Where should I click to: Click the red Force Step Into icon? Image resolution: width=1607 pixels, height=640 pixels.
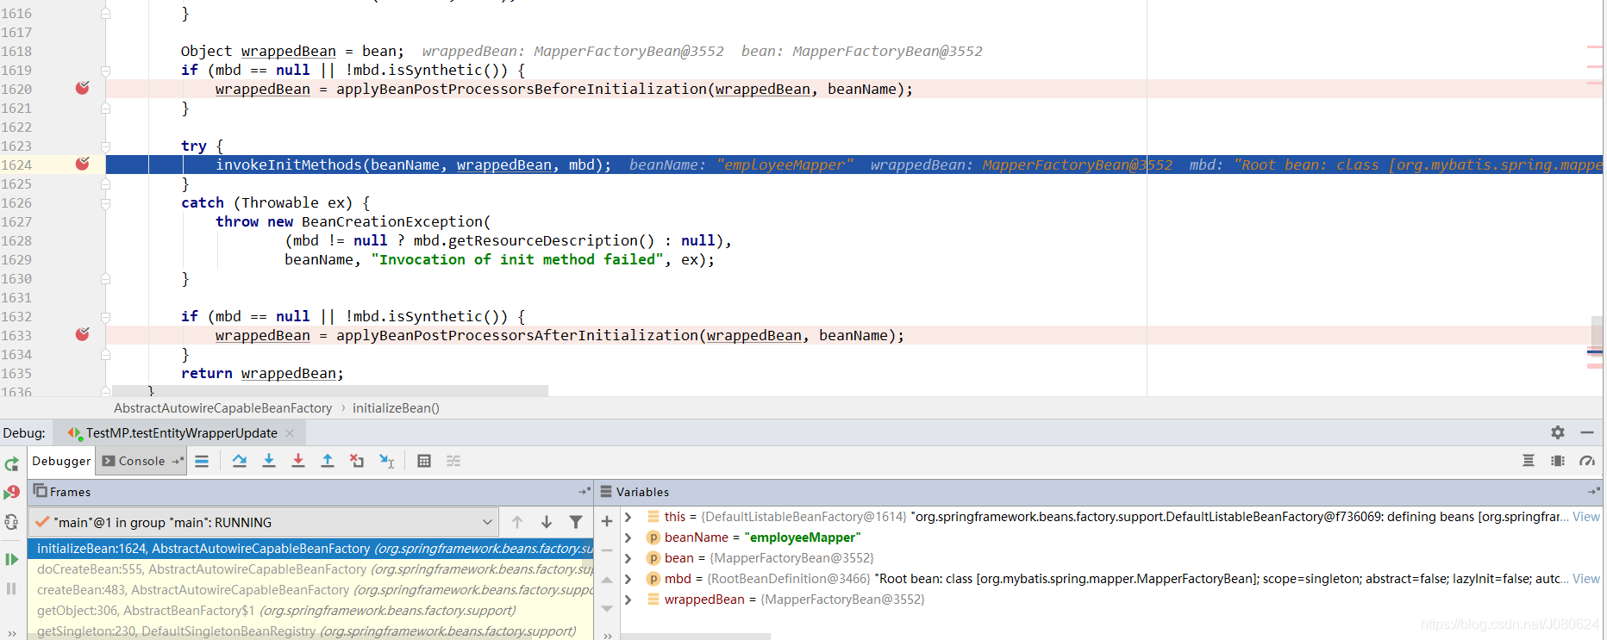pos(298,461)
